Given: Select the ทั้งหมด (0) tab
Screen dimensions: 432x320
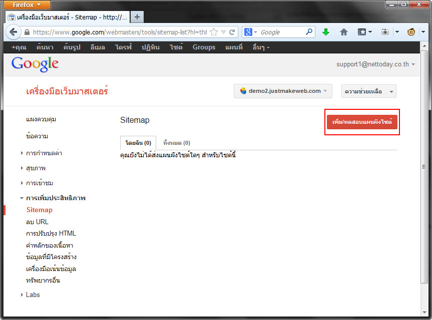Looking at the screenshot, I should click(177, 143).
